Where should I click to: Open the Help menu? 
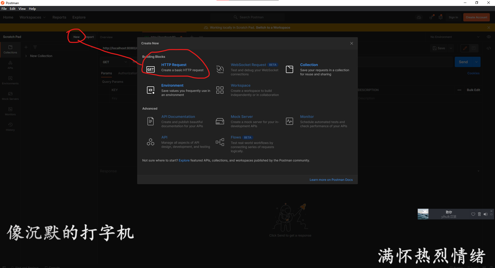(32, 9)
